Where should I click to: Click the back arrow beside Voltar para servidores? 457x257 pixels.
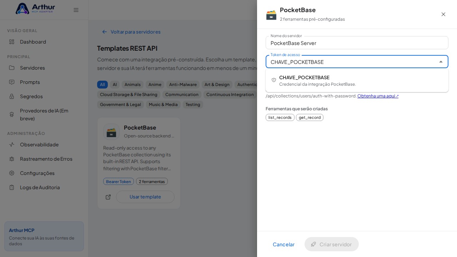[105, 32]
